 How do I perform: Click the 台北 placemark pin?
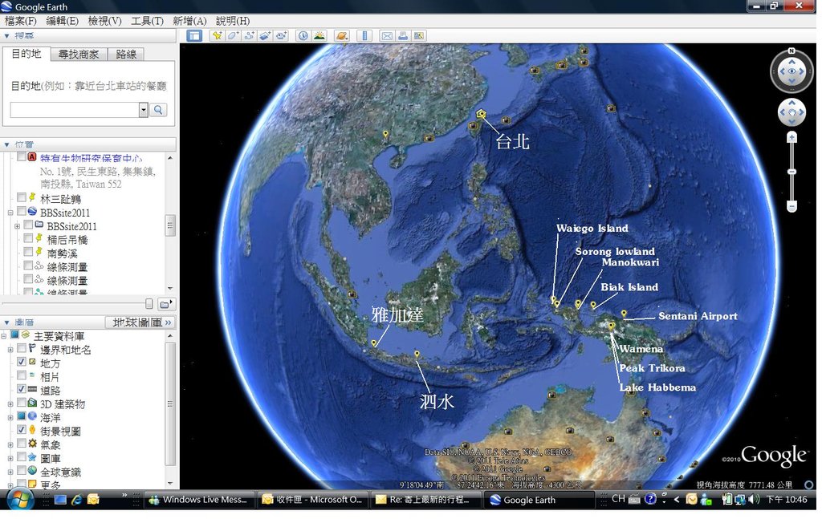click(x=482, y=114)
